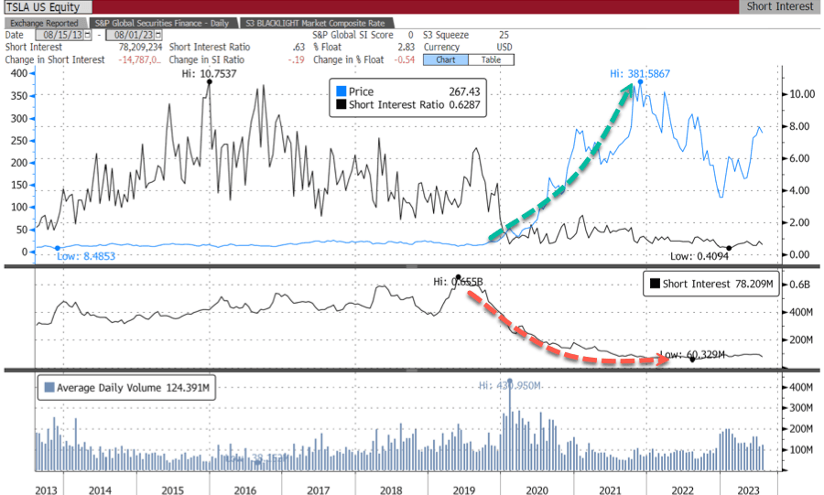
Task: Switch to Chart view
Action: coord(445,59)
